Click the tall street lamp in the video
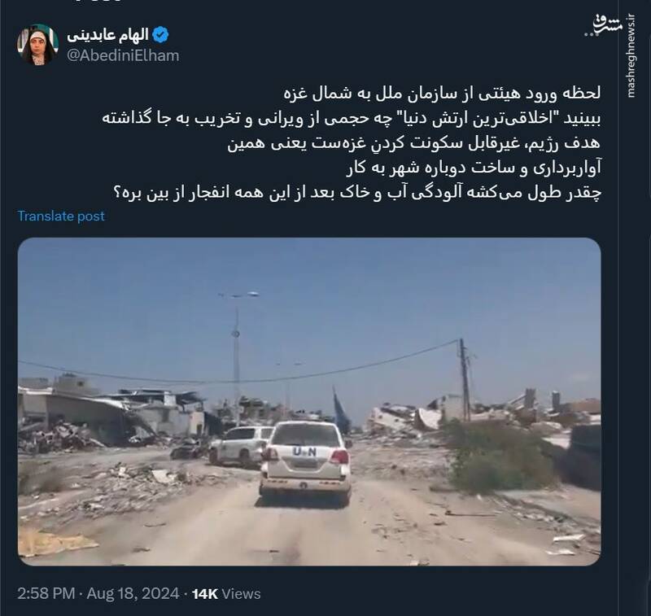Image resolution: width=651 pixels, height=616 pixels. [237, 359]
